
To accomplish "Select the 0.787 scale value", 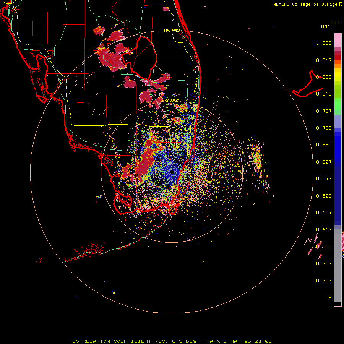I will coord(324,111).
